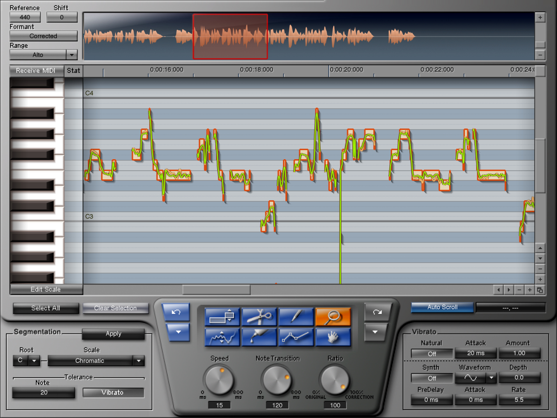
Task: Click the Undo arrow button
Action: pyautogui.click(x=176, y=312)
